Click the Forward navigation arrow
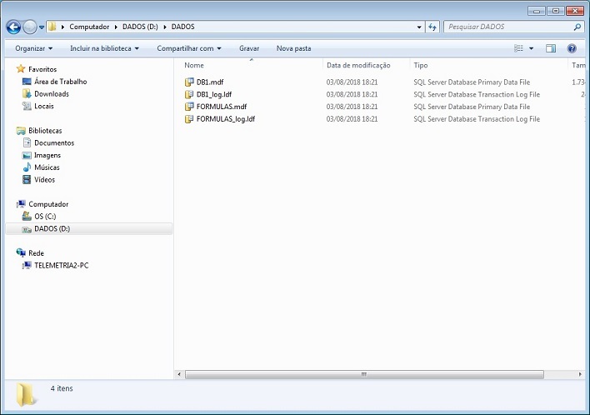590x415 pixels. tap(30, 27)
